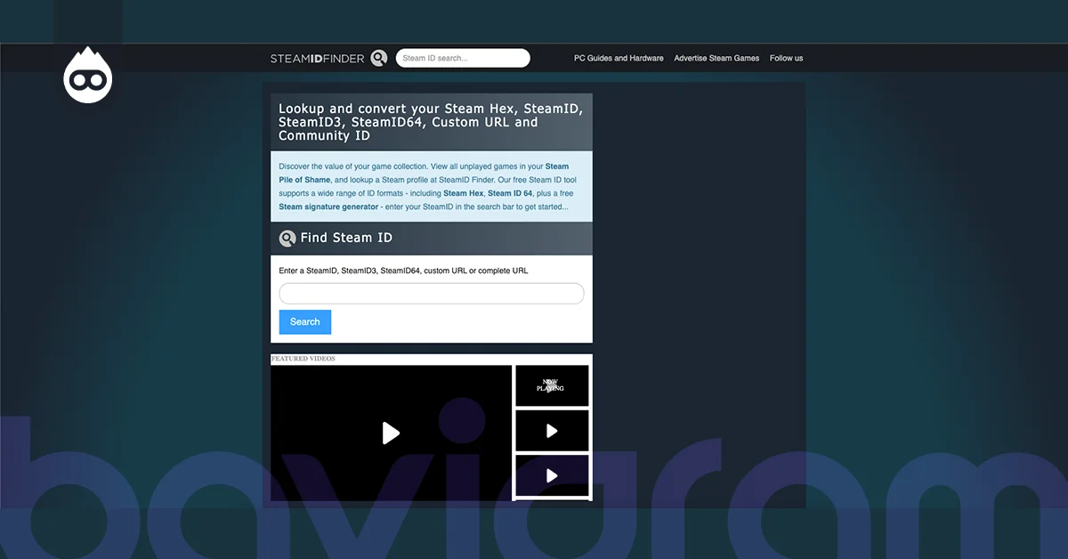Image resolution: width=1068 pixels, height=559 pixels.
Task: Click the Steam ID search box in the header
Action: coord(463,57)
